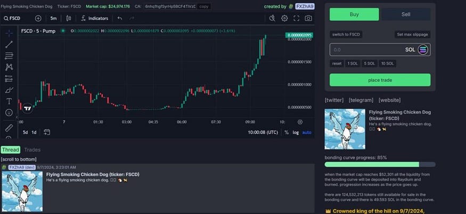Toggle log scale on the chart
Viewport: 466px width, 214px height.
pyautogui.click(x=296, y=133)
